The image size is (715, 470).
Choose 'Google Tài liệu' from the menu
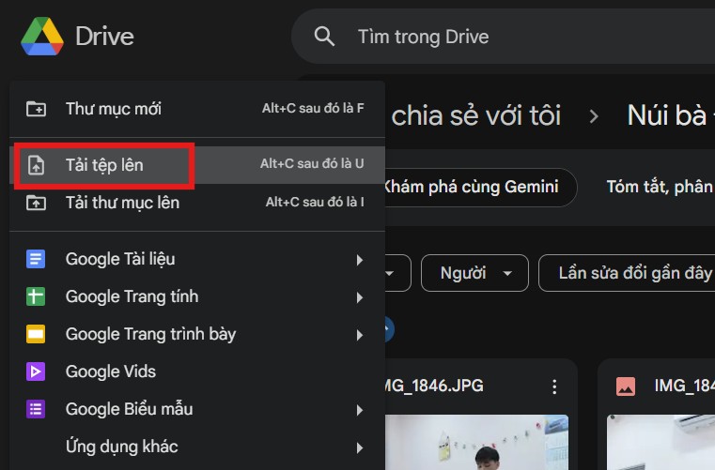tap(197, 259)
